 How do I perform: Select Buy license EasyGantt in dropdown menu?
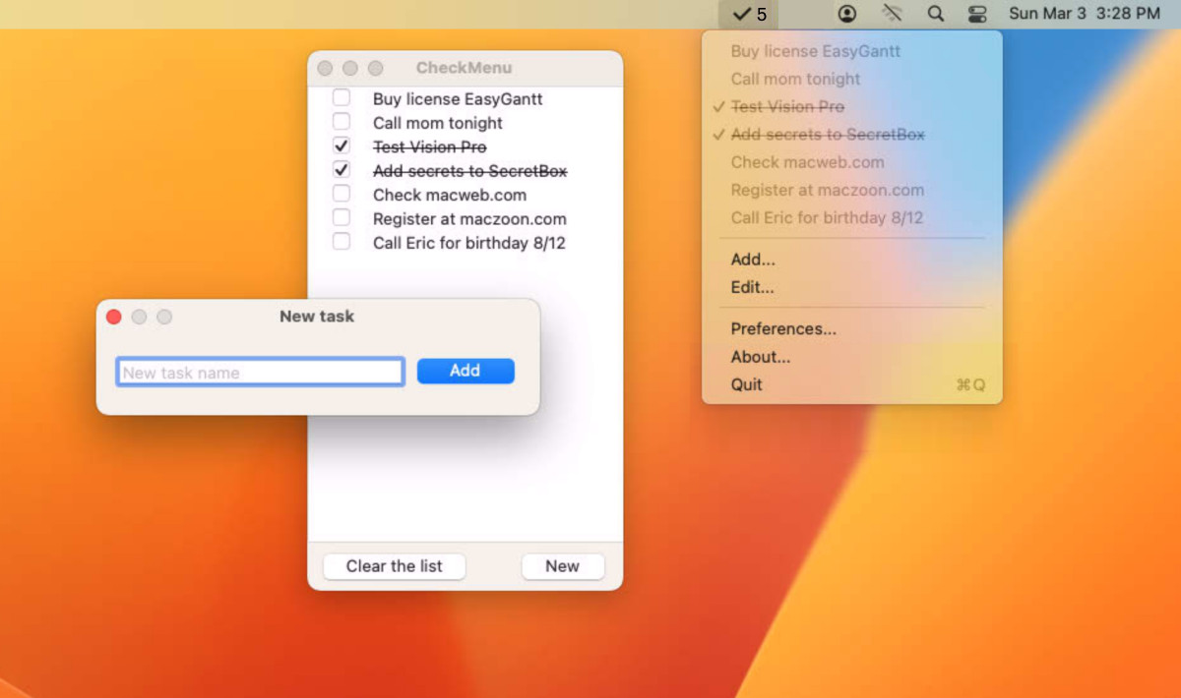tap(852, 51)
